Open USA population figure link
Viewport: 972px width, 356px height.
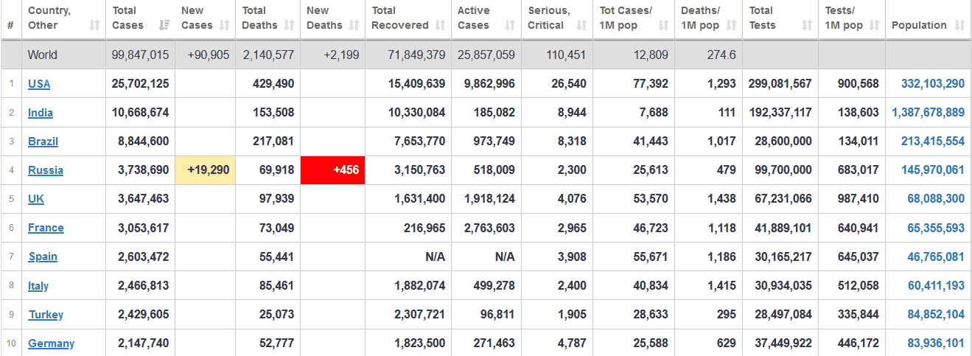[x=932, y=84]
